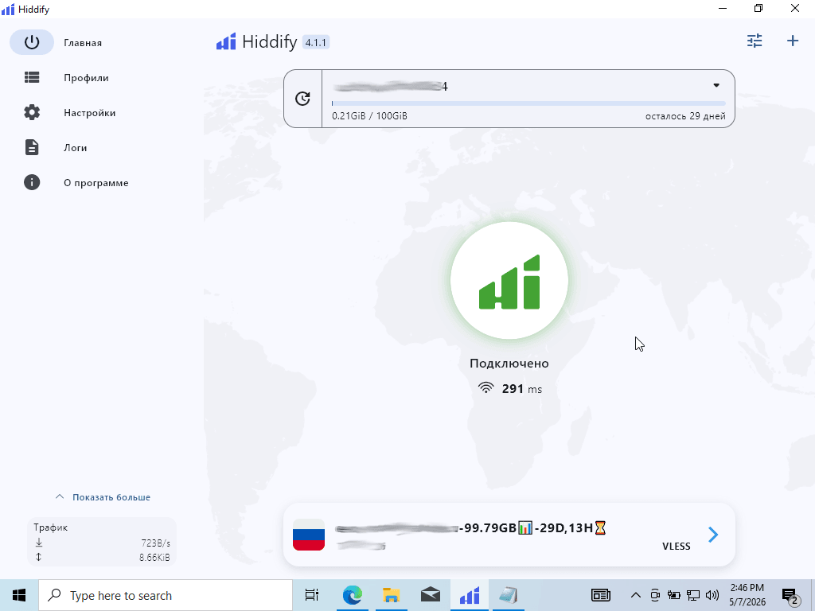Open the notification center icon
Screen dimensions: 815x611
790,596
